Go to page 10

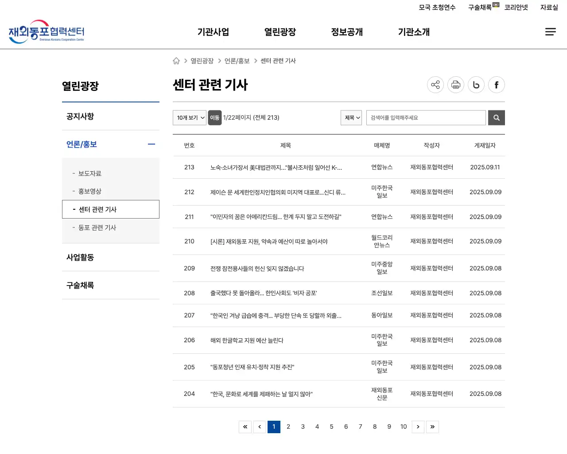pyautogui.click(x=404, y=427)
